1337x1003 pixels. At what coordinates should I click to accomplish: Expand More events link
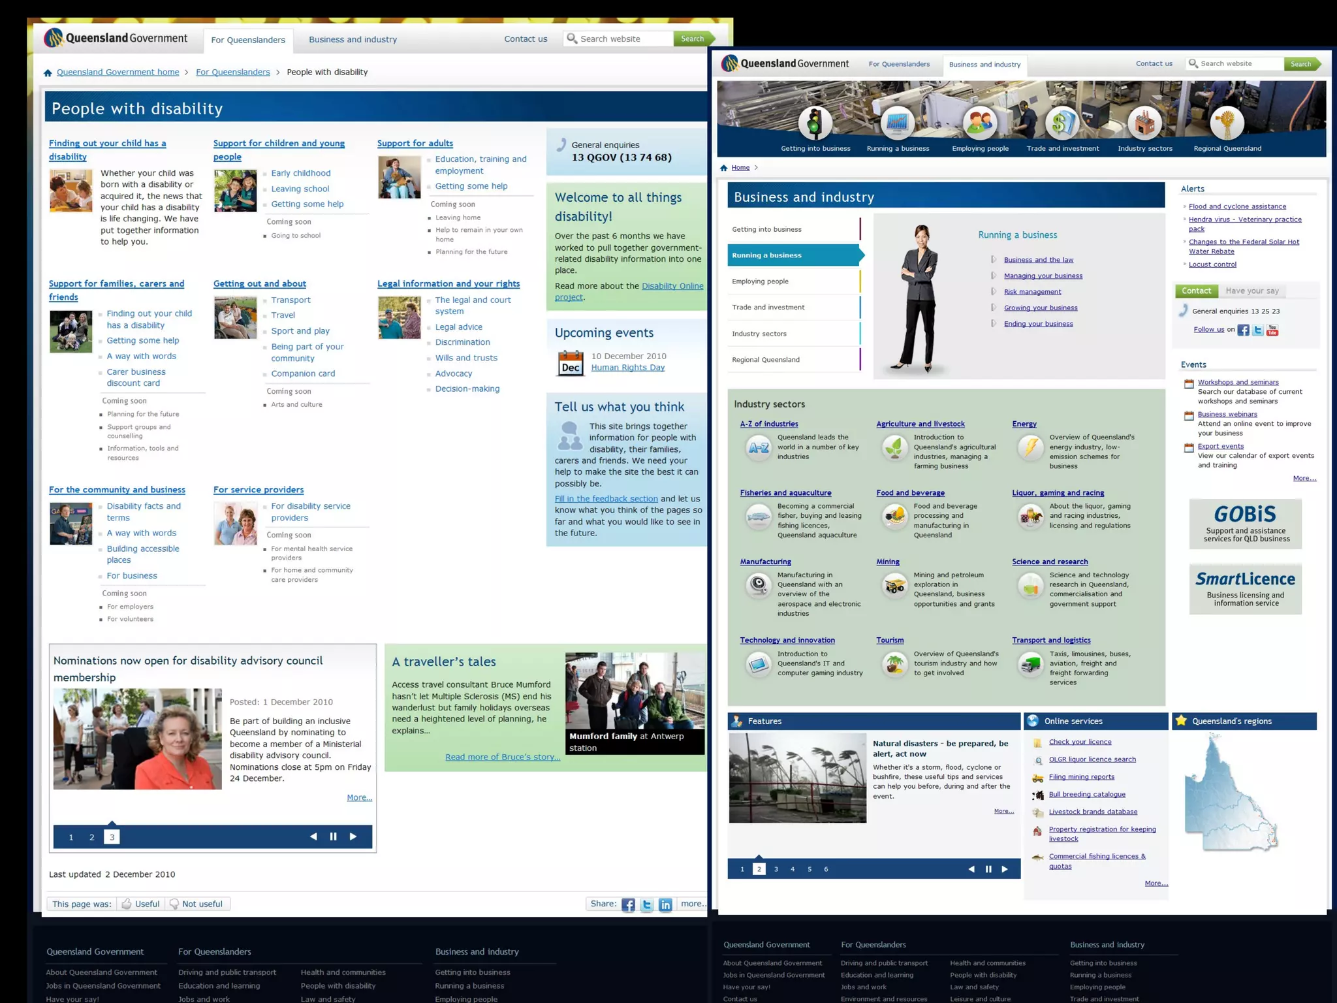click(1304, 478)
